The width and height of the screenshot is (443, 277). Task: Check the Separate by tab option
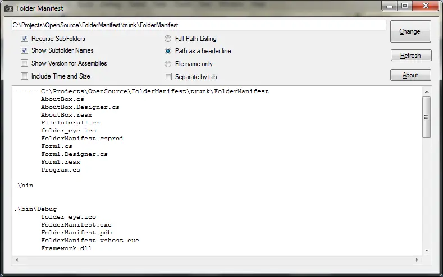[168, 77]
